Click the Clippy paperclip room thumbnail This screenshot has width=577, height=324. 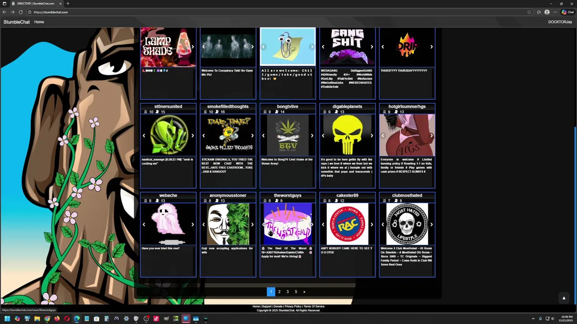(288, 47)
